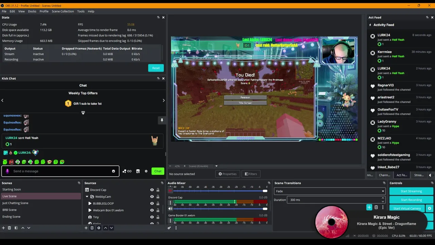Open advanced audio properties gears icon
The image size is (435, 245).
click(x=169, y=228)
